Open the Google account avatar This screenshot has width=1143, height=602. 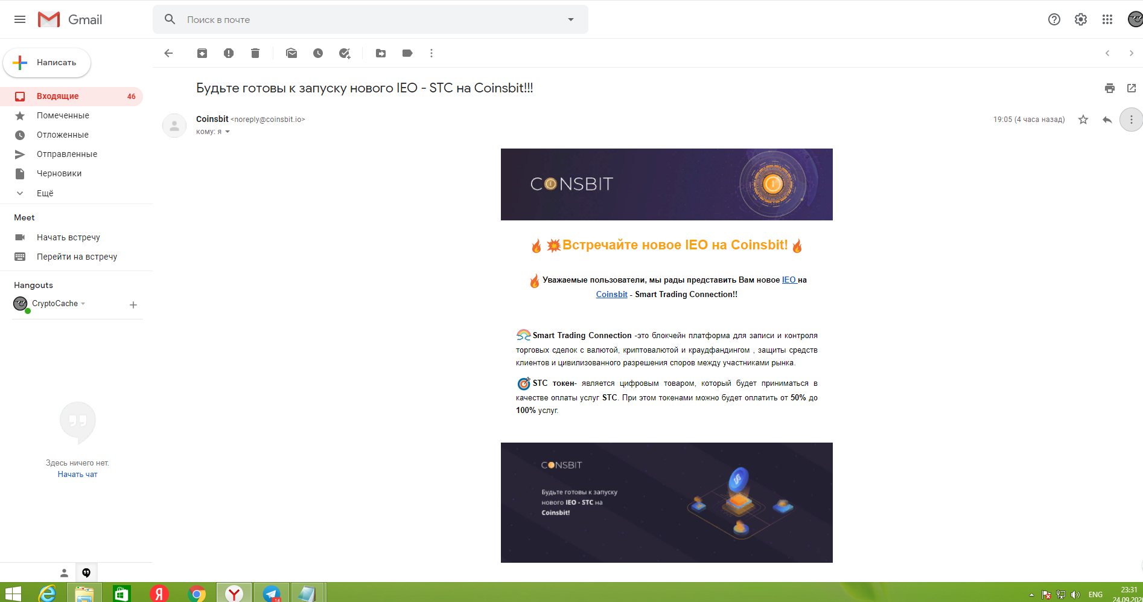(1135, 19)
